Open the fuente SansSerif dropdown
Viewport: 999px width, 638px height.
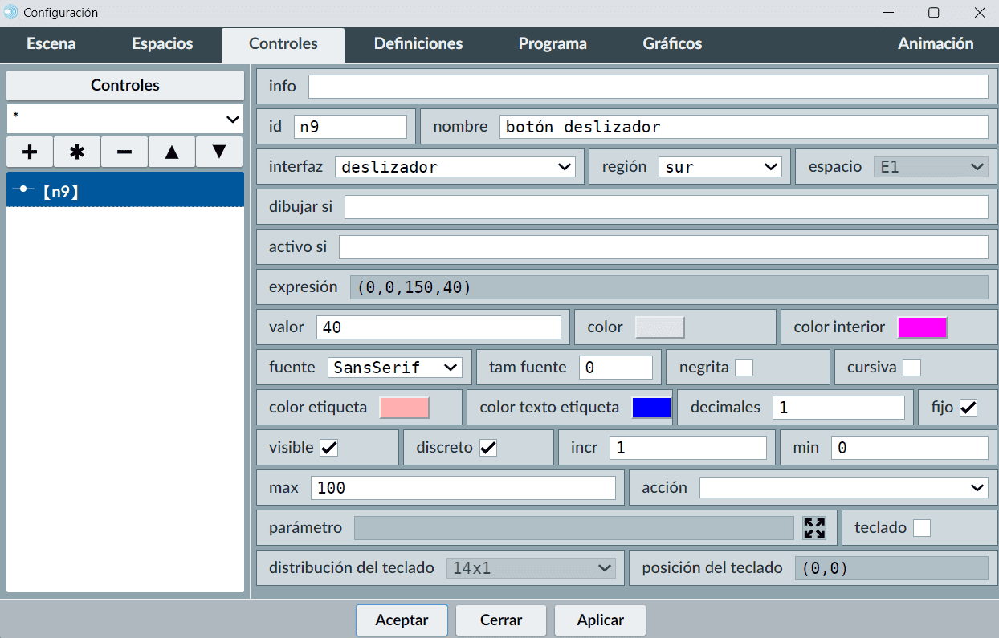point(394,368)
